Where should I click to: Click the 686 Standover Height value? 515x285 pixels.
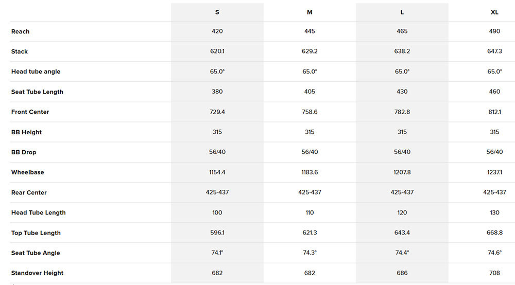402,273
